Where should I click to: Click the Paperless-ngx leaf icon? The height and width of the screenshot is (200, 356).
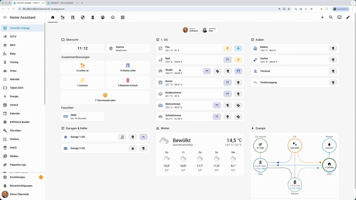5,165
